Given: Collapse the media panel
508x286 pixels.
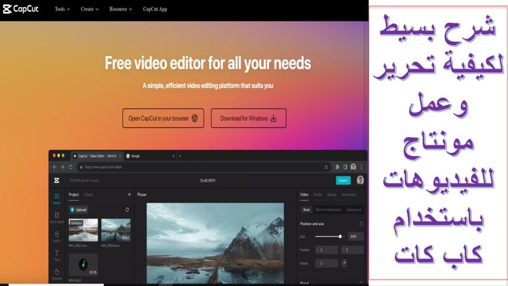Looking at the screenshot, I should [x=129, y=195].
